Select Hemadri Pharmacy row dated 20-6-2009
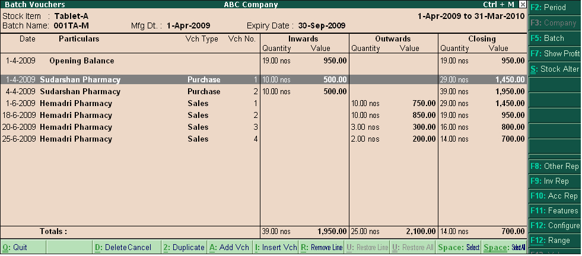This screenshot has width=582, height=256. click(263, 127)
